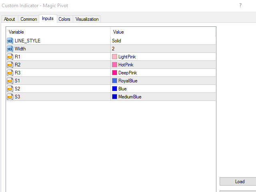Open the DeepPink value for R3
The height and width of the screenshot is (192, 256).
click(x=163, y=73)
